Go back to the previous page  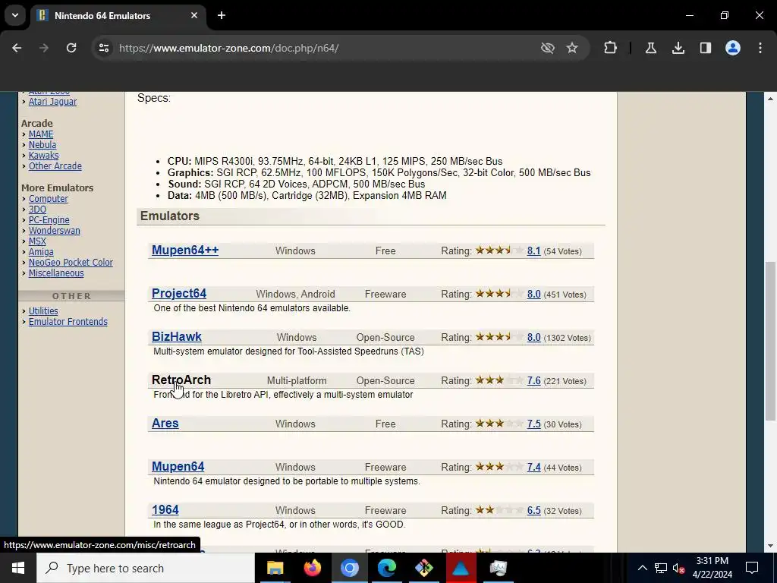pyautogui.click(x=17, y=48)
